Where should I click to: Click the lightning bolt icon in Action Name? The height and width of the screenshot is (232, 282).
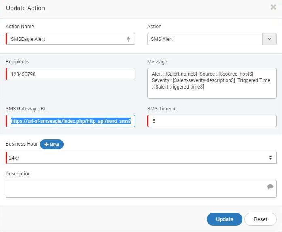(129, 39)
